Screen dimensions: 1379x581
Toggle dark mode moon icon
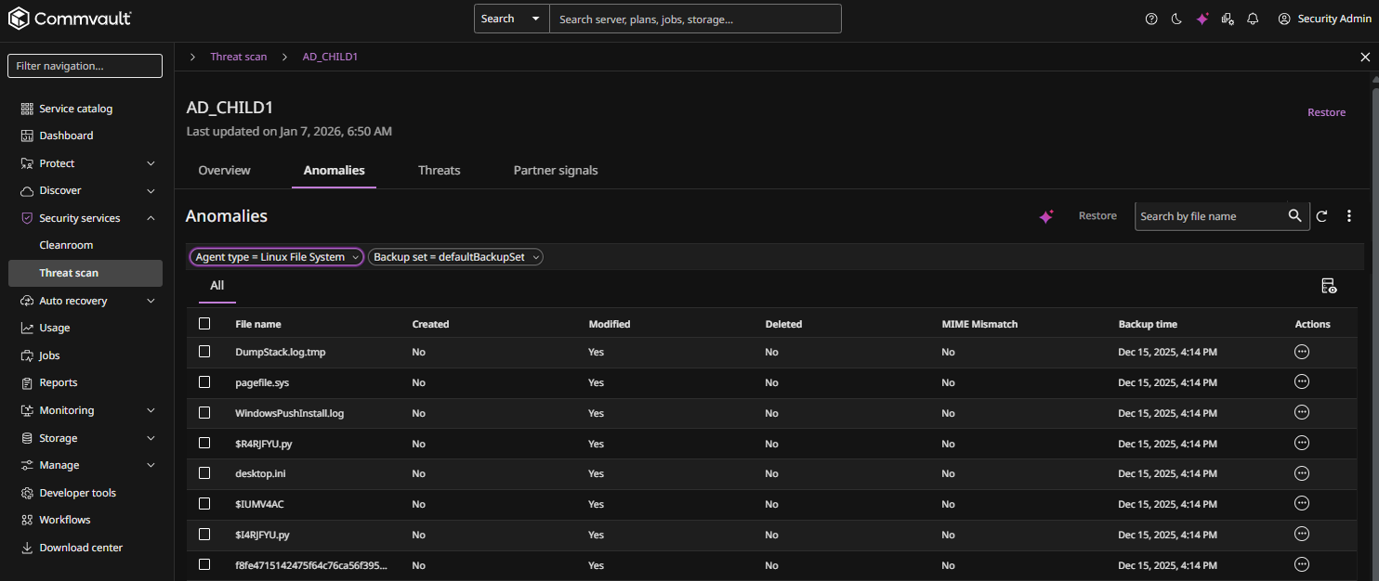click(x=1176, y=19)
